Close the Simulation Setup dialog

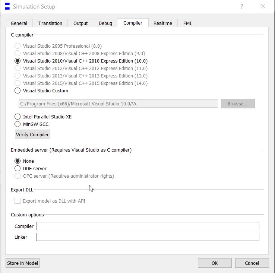pos(263,6)
